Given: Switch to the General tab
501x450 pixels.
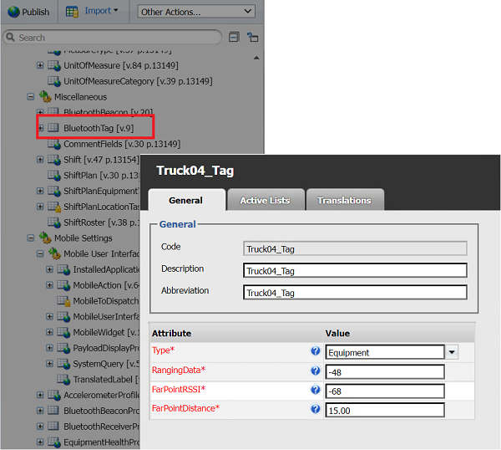Looking at the screenshot, I should pos(186,200).
